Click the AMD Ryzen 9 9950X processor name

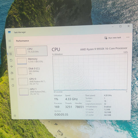[x=104, y=49]
